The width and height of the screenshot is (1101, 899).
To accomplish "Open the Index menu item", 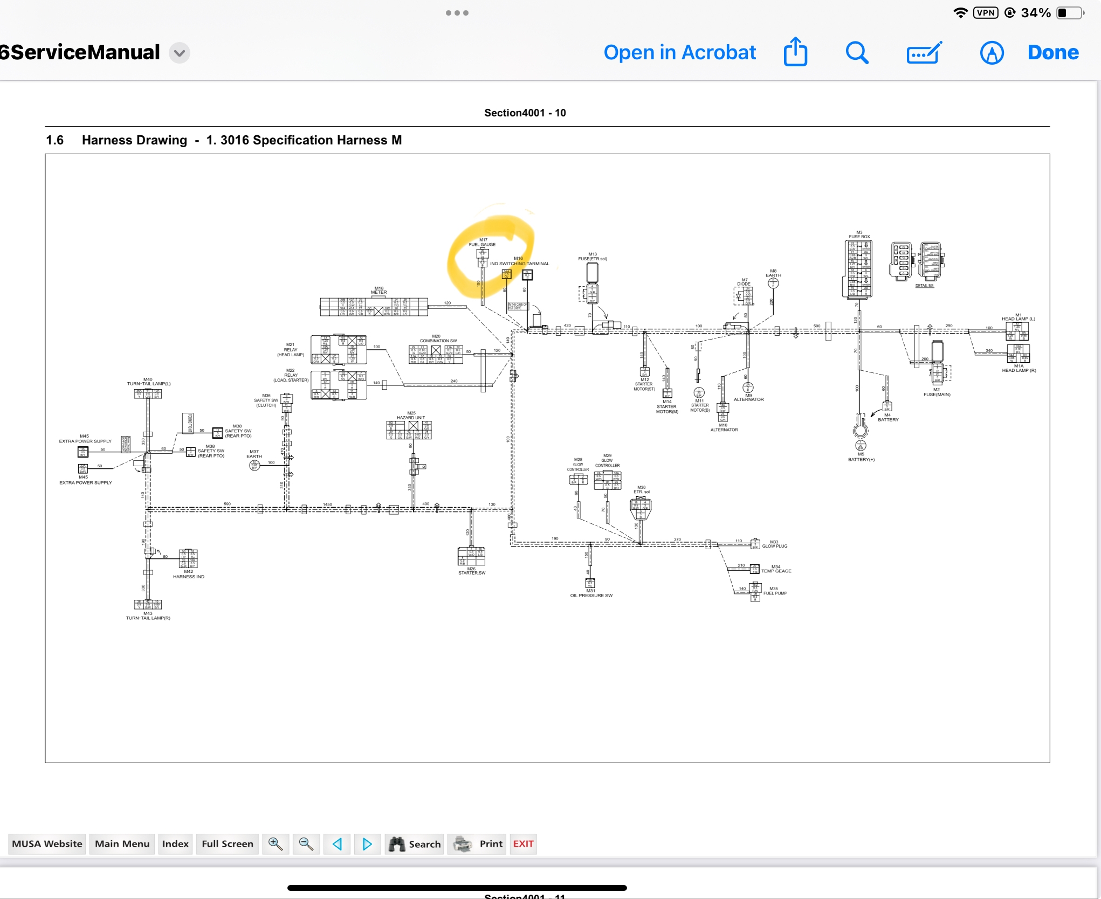I will pos(175,844).
